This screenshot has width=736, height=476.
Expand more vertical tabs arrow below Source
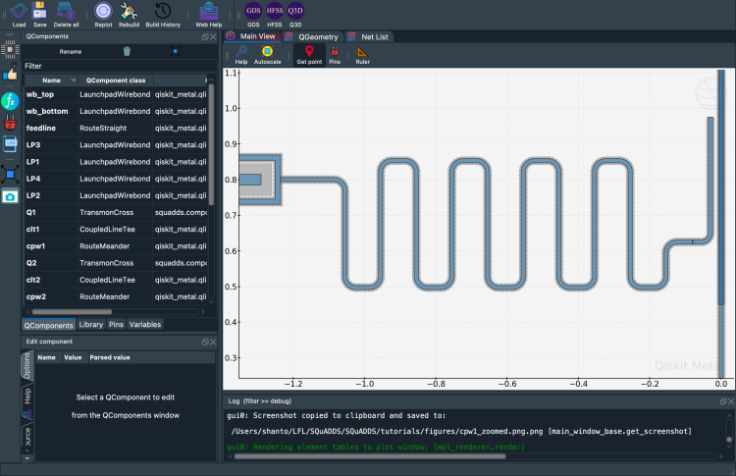tap(27, 457)
